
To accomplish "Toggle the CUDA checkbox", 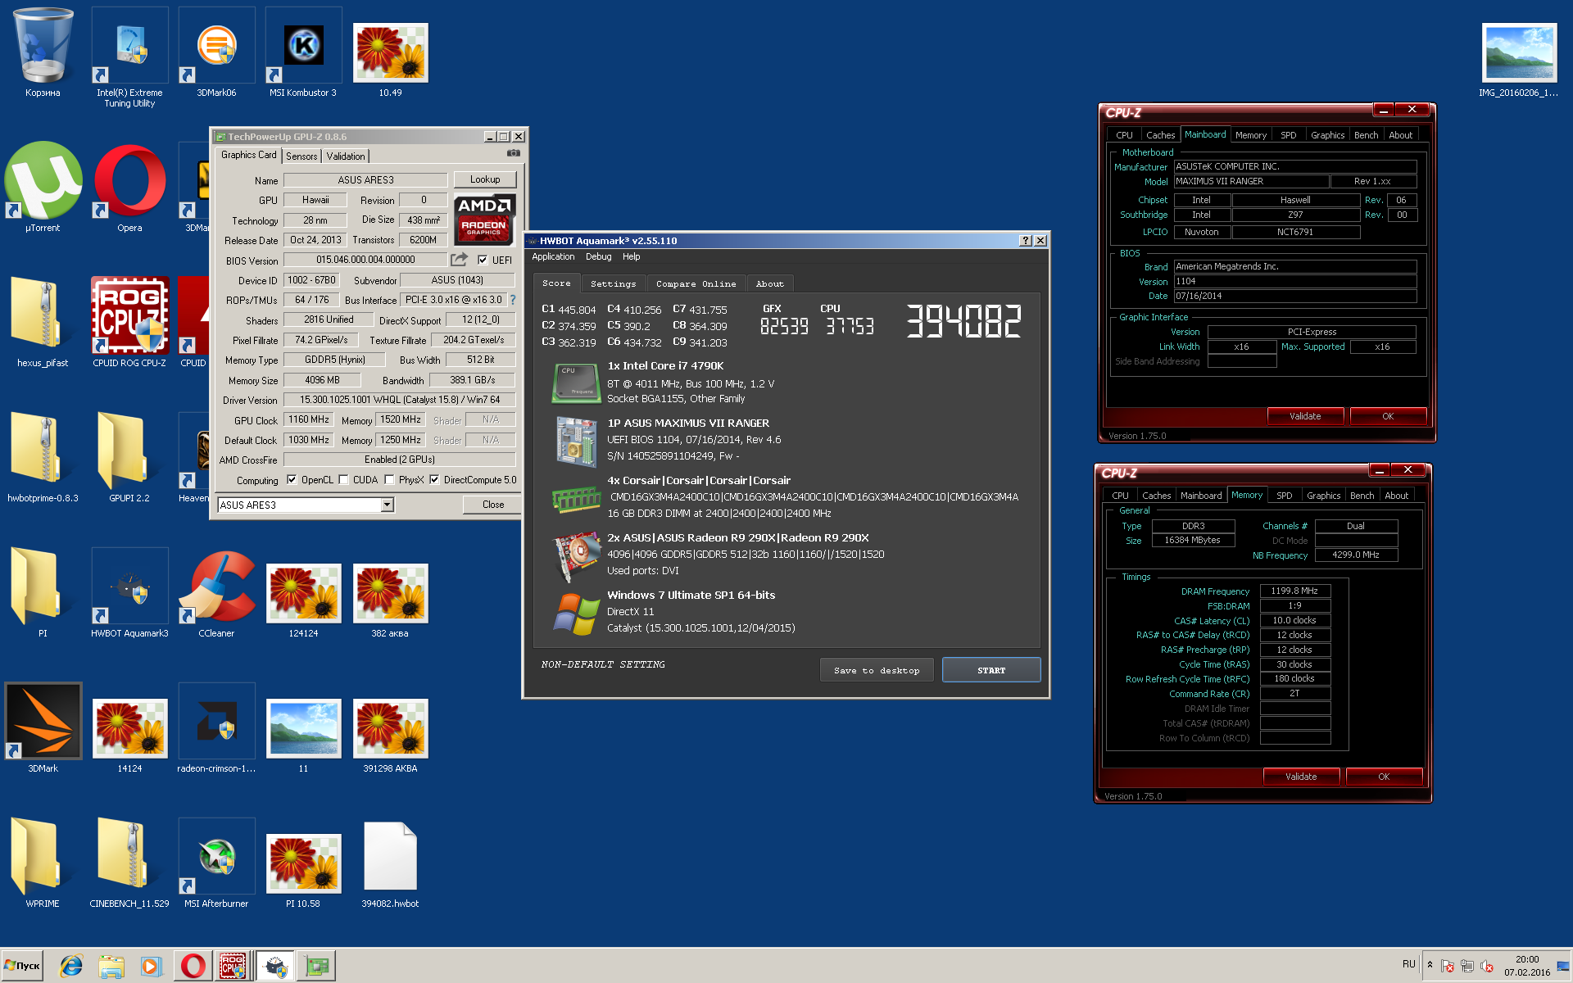I will [x=343, y=480].
